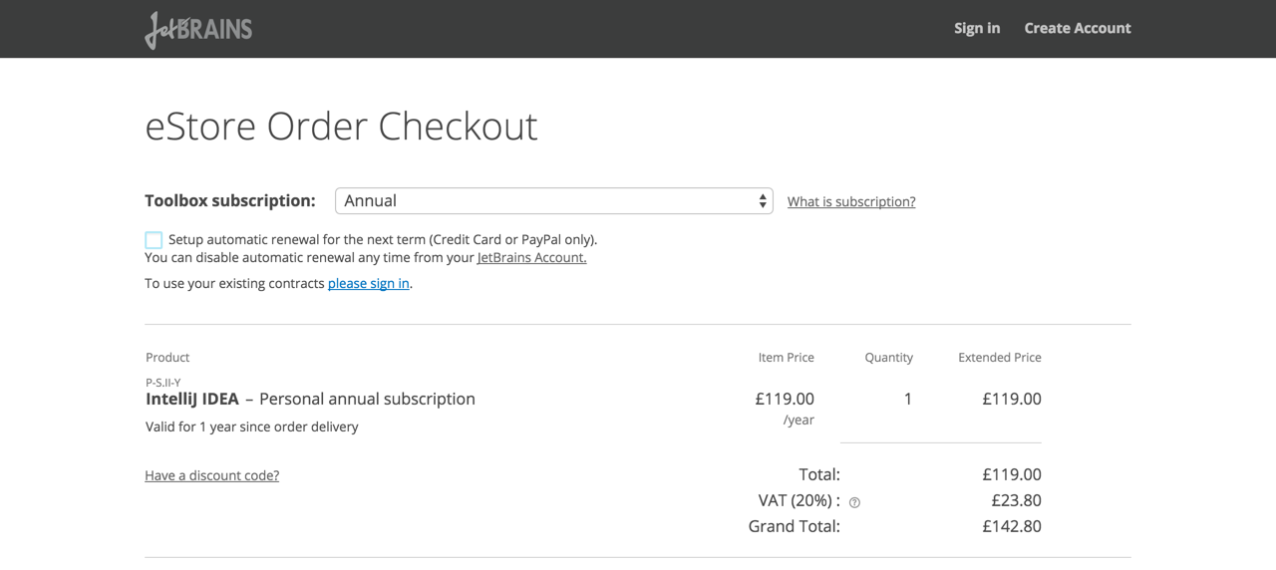This screenshot has height=570, width=1276.
Task: Click the JetBrains logo in the header
Action: pos(198,29)
